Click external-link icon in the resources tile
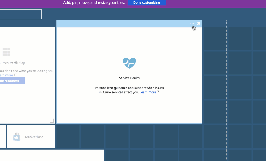266x161 pixels. [x=16, y=75]
